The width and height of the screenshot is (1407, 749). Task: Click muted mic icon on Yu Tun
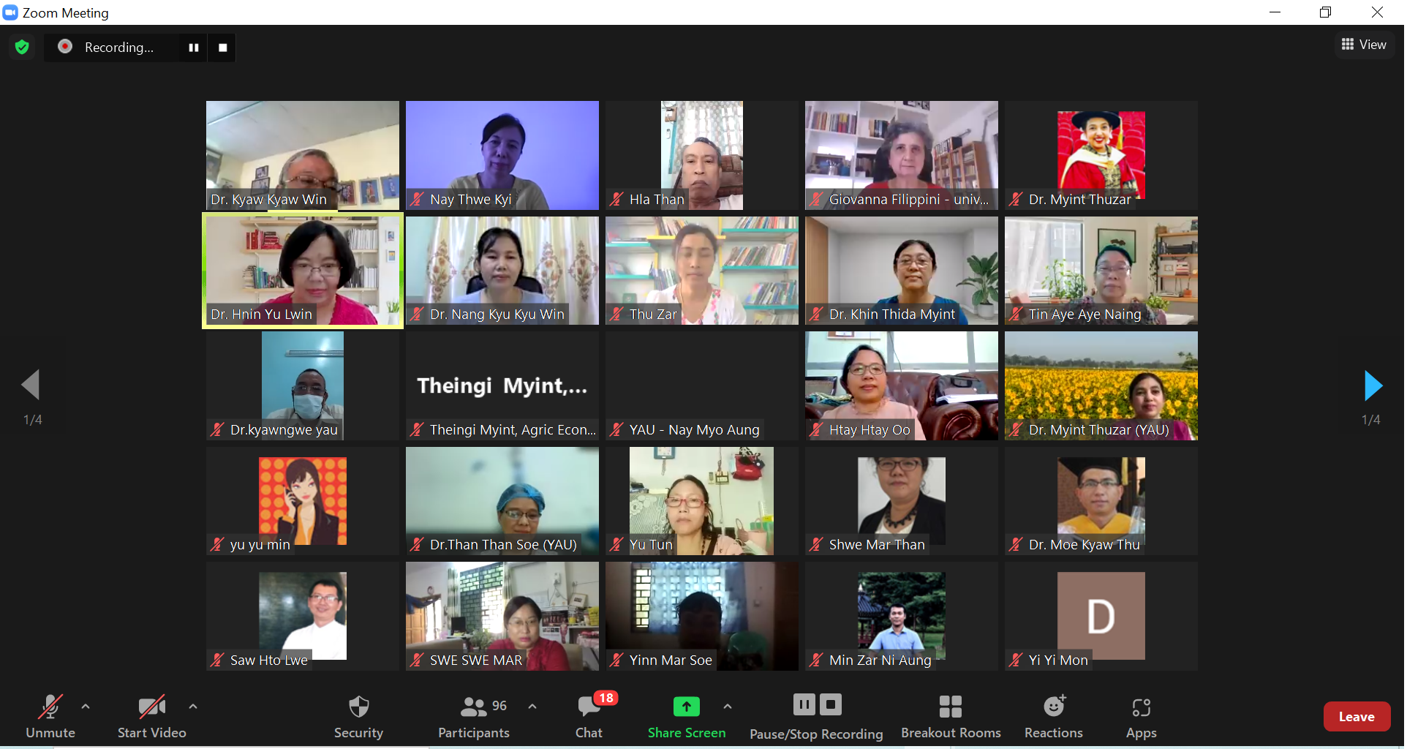[x=616, y=544]
